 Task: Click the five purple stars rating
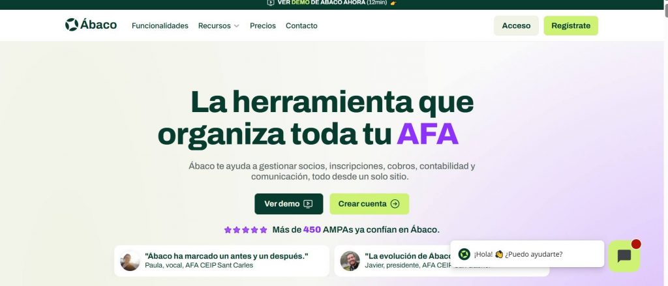pos(245,230)
